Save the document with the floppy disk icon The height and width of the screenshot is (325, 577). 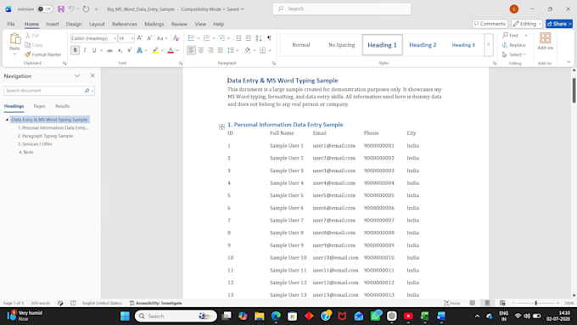point(61,8)
